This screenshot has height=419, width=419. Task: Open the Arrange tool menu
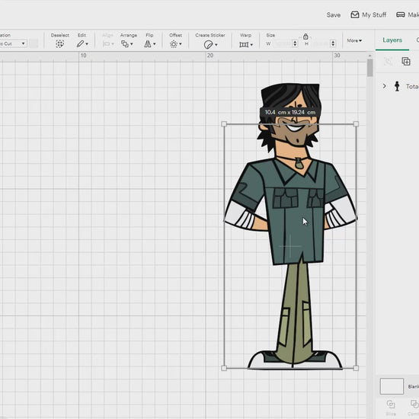[127, 44]
